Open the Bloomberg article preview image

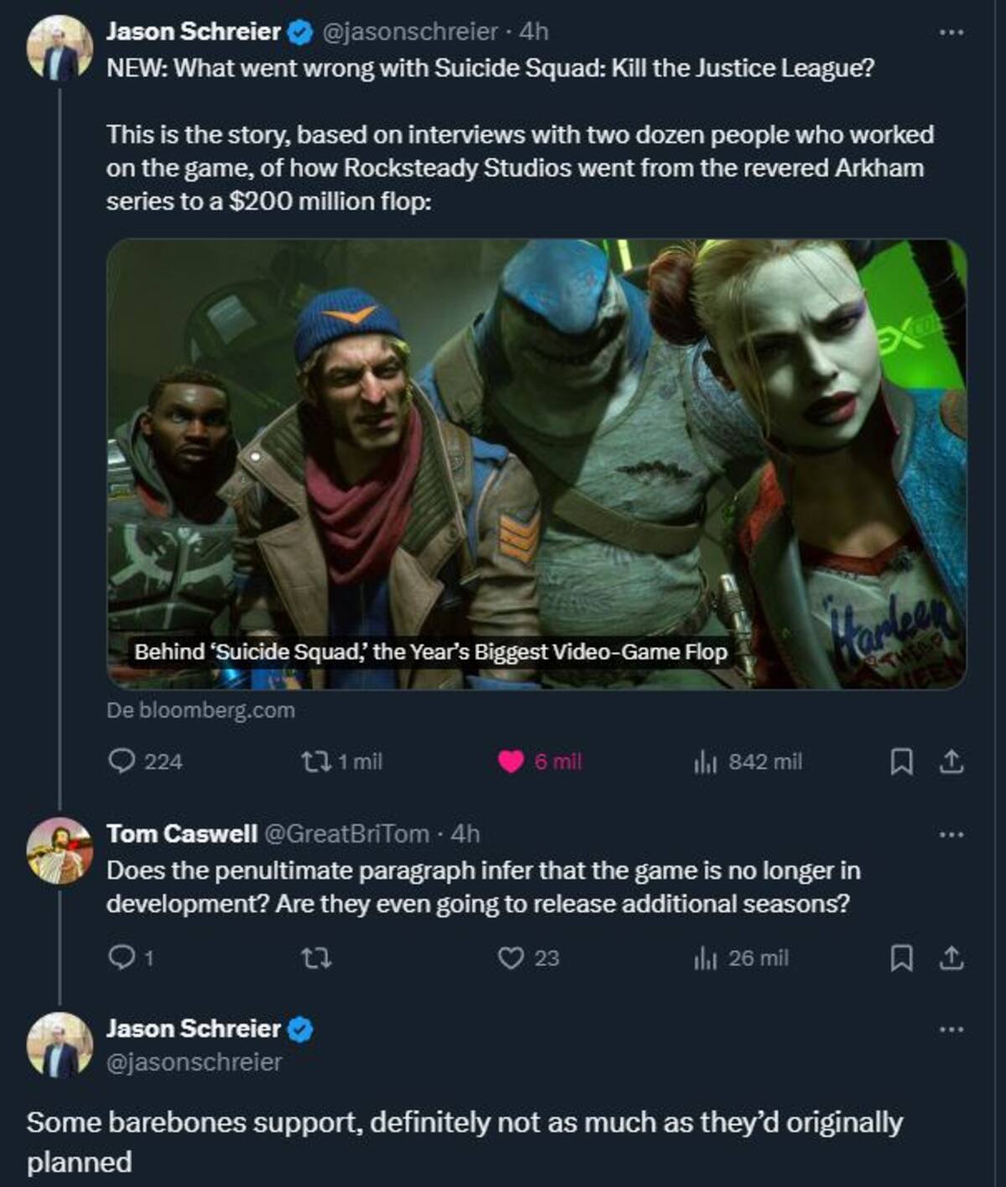(x=537, y=464)
